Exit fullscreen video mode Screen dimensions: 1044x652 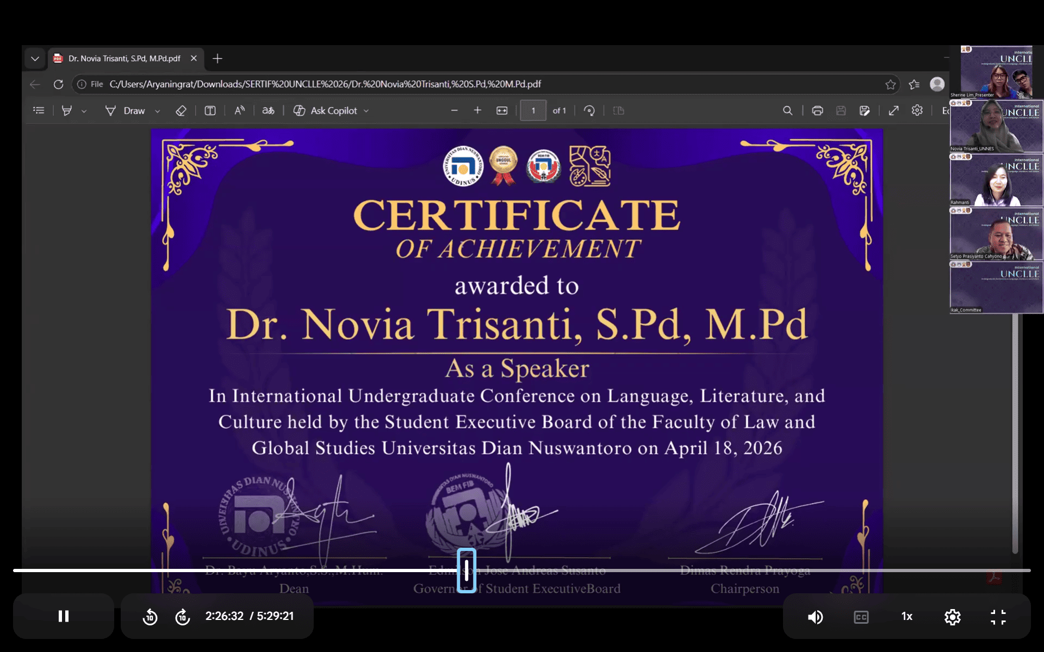pyautogui.click(x=998, y=617)
